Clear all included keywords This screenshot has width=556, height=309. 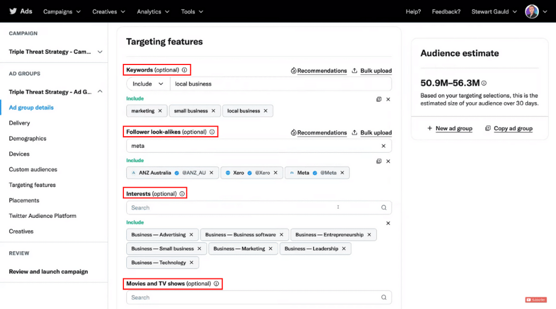(388, 99)
